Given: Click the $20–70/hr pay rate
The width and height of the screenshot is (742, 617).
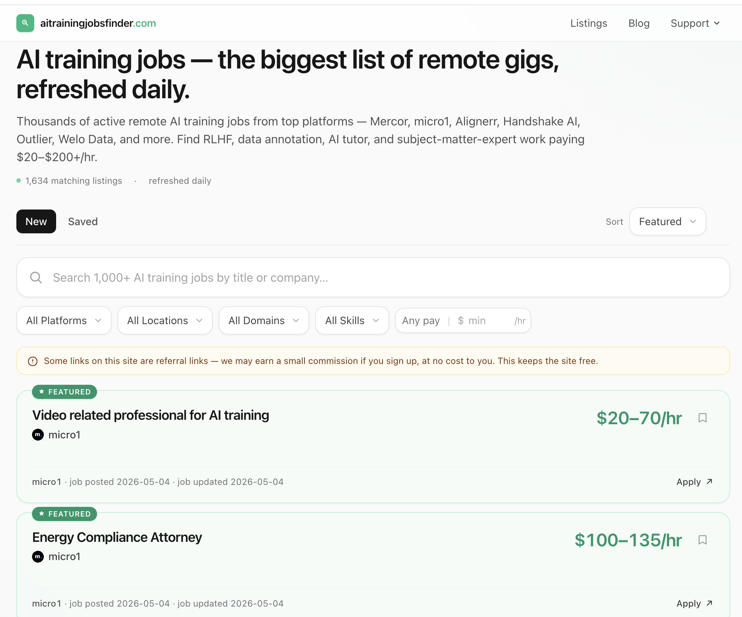Looking at the screenshot, I should 639,418.
